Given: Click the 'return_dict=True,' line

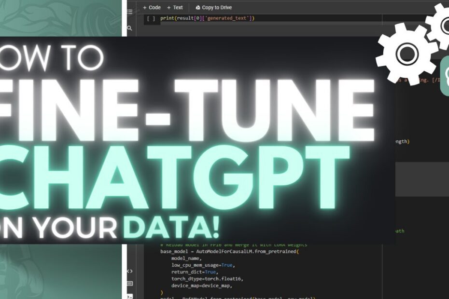Looking at the screenshot, I should pos(195,272).
